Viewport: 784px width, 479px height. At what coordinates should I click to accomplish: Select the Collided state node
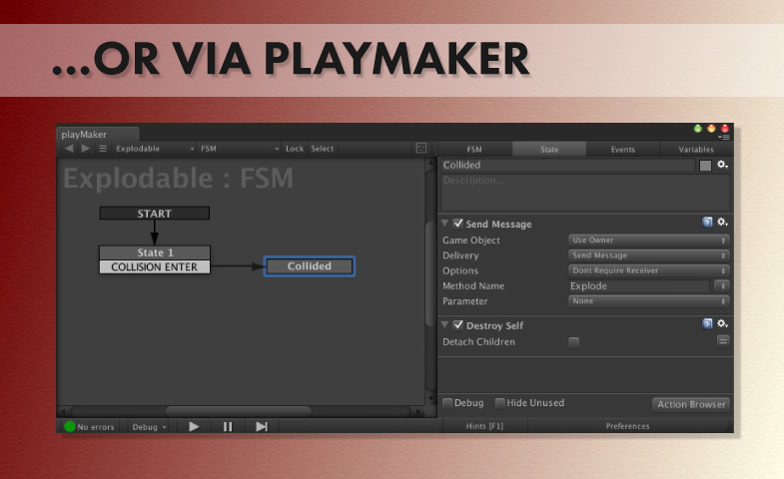click(x=310, y=266)
